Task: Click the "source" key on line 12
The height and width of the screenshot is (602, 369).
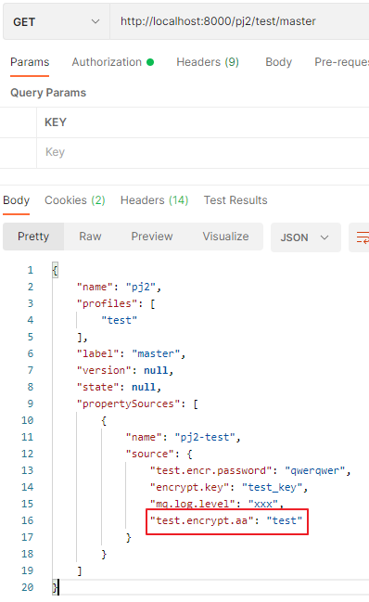Action: coord(149,454)
